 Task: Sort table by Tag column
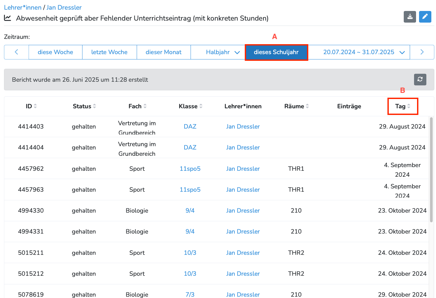(403, 106)
